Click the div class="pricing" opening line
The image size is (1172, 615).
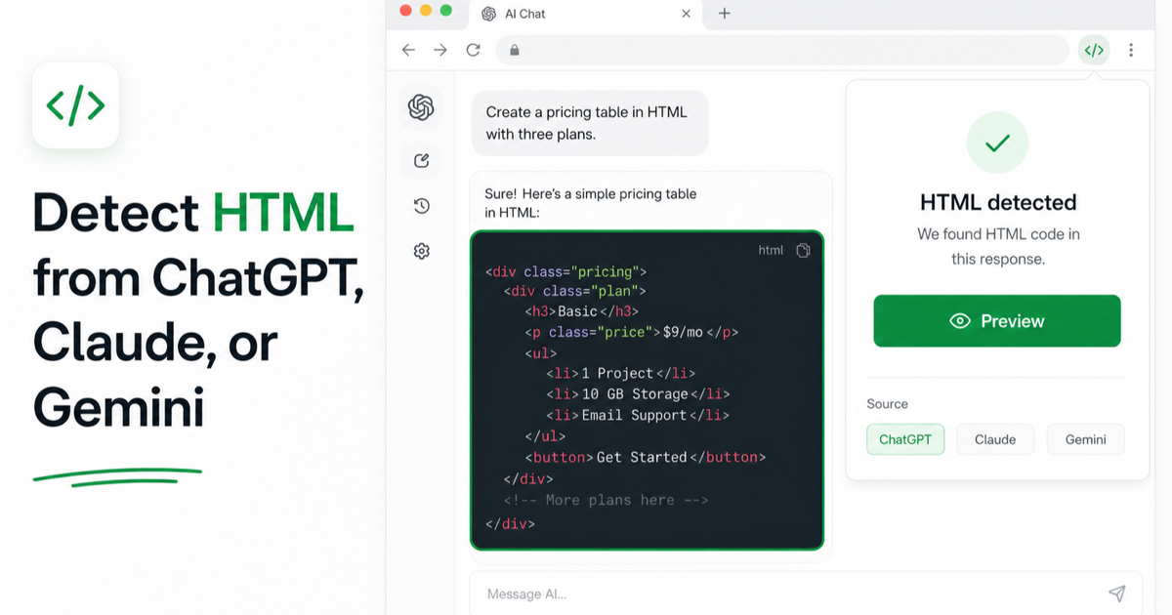coord(565,271)
